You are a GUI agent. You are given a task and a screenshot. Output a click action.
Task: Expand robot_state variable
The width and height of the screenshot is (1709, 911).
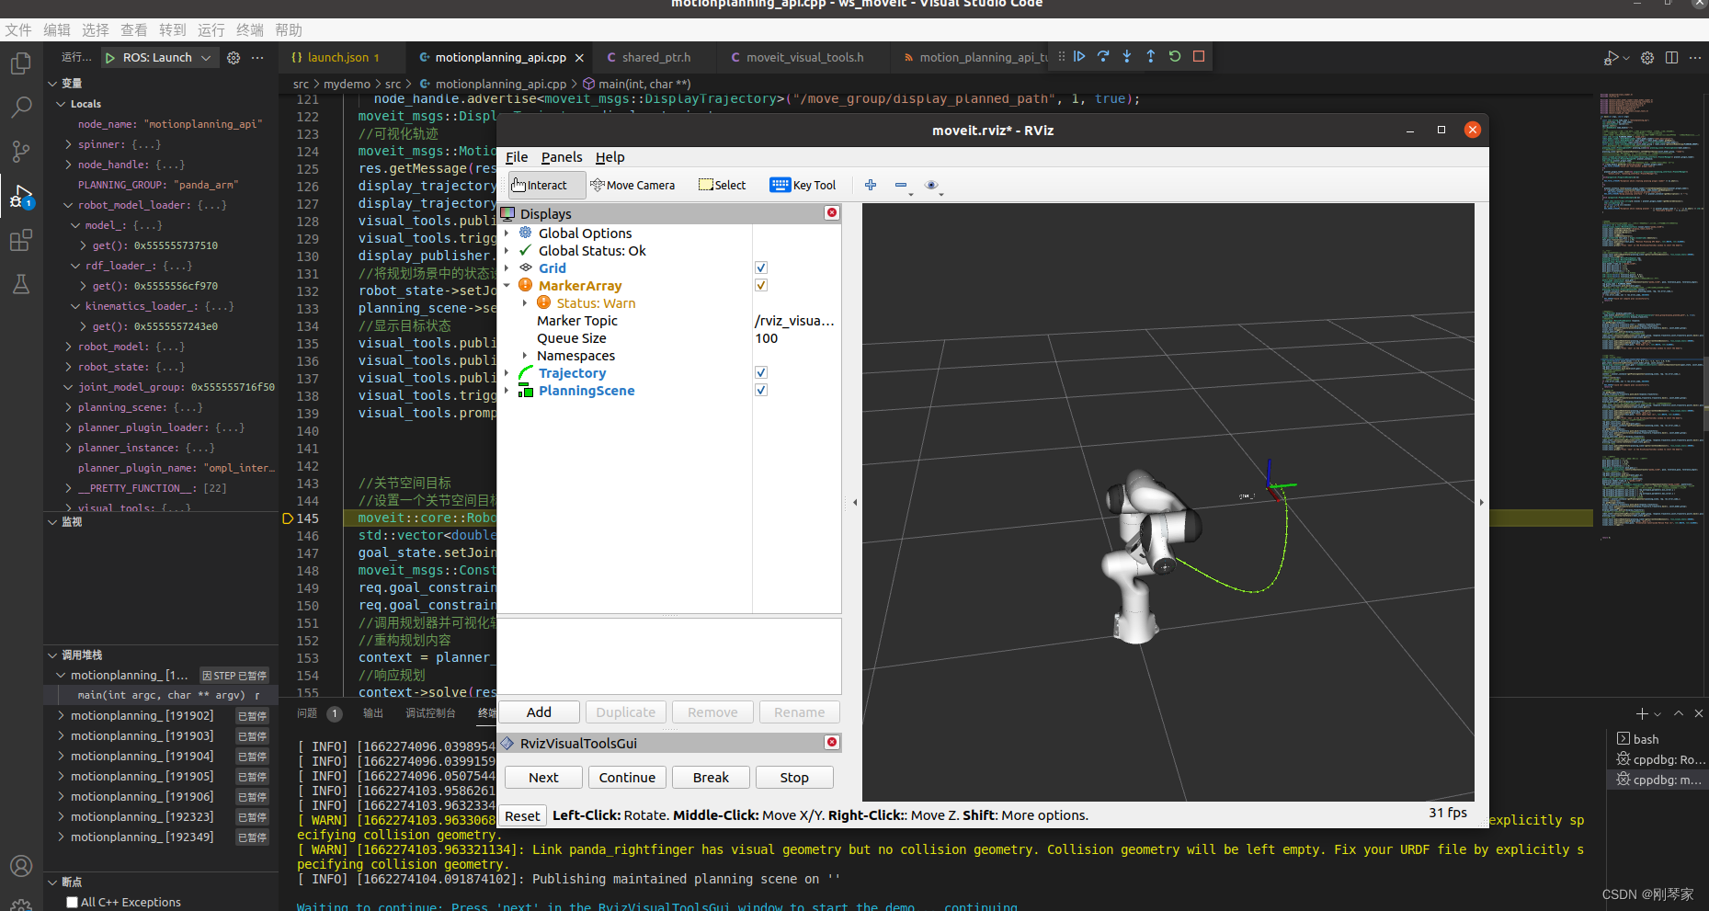(x=69, y=367)
